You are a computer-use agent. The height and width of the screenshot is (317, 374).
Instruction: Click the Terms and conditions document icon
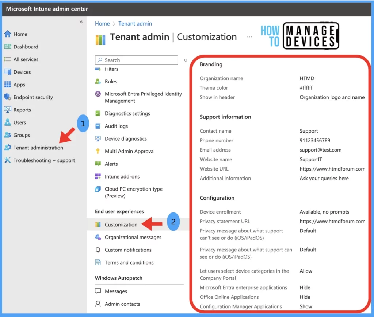point(98,262)
